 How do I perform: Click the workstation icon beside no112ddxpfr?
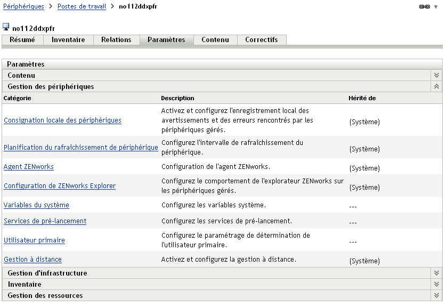point(6,27)
